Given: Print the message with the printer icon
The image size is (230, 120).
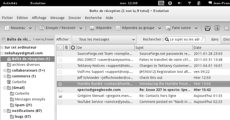Looking at the screenshot, I should coord(207,28).
